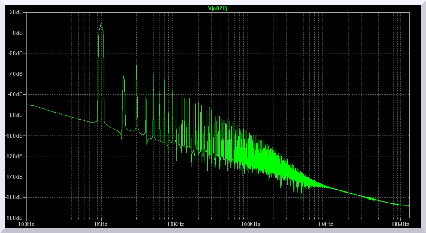Click the tip of the 1KHz fundamental peak
Screen dimensions: 426x233
point(101,23)
